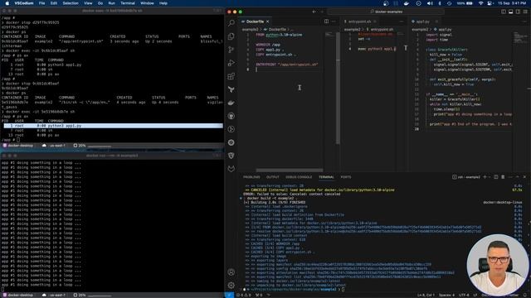Screen dimensions: 531x298
Task: Open the Extensions view
Action: [231, 76]
